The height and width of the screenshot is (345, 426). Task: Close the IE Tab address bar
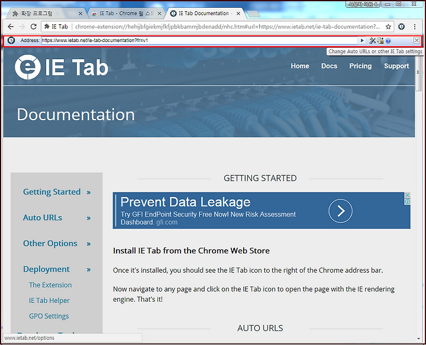click(x=417, y=40)
